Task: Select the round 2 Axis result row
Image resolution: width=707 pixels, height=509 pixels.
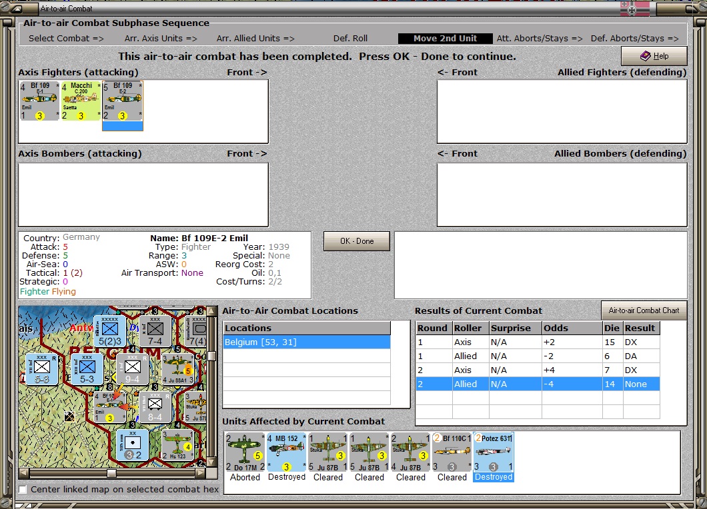Action: tap(538, 370)
